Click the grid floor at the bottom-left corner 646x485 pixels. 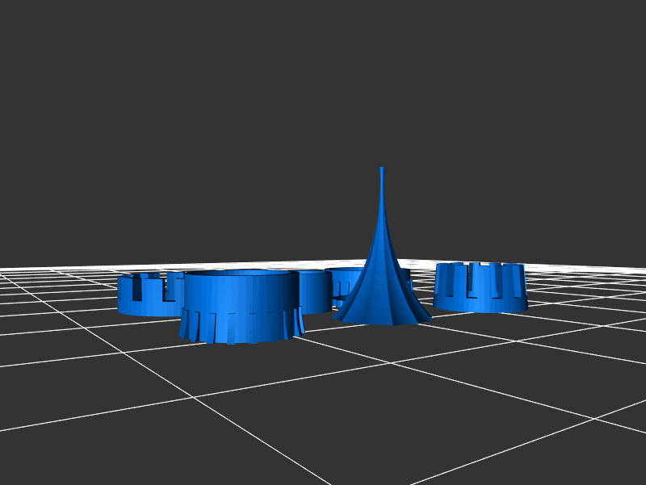(x=32, y=460)
